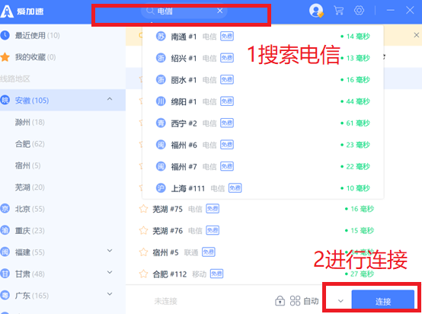Click the 安徽 province icon in sidebar
This screenshot has height=314, width=422.
[x=5, y=100]
